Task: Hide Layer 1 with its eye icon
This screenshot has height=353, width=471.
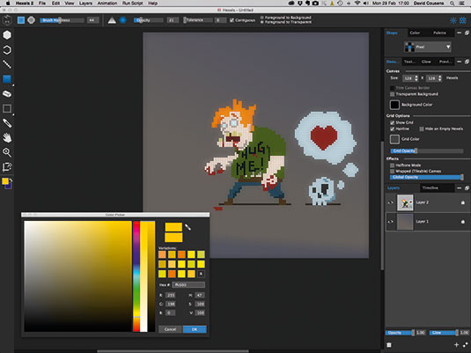Action: [x=391, y=222]
